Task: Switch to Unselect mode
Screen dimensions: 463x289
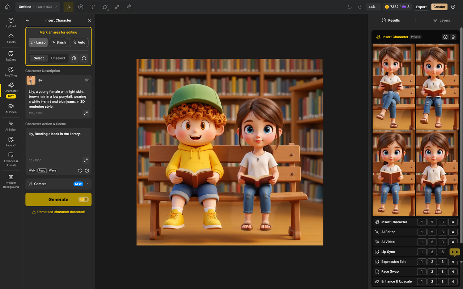Action: (58, 58)
